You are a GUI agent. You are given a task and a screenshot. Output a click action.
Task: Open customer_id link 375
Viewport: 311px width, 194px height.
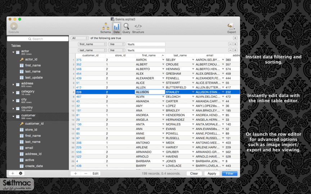click(79, 60)
